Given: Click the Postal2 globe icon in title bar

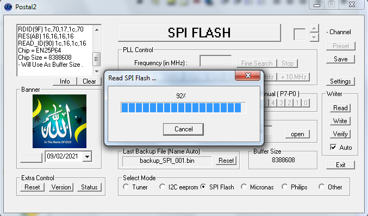Looking at the screenshot, I should 8,7.
